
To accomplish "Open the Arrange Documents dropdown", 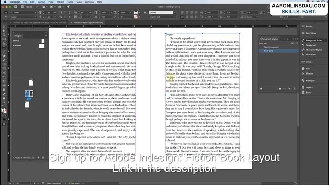I will [x=61, y=7].
